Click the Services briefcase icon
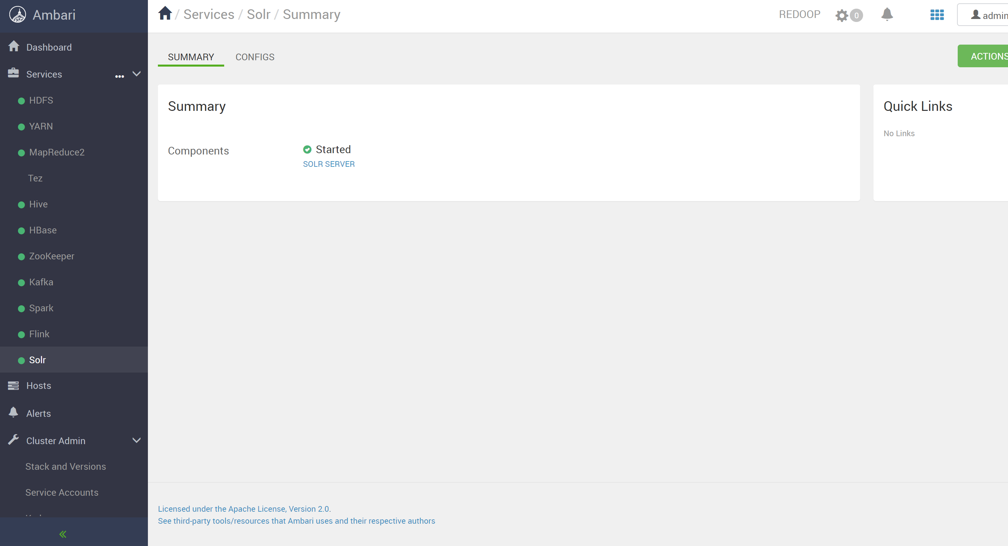Viewport: 1008px width, 546px height. click(13, 73)
